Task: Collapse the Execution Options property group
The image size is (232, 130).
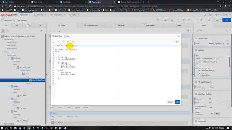Action: (x=196, y=94)
